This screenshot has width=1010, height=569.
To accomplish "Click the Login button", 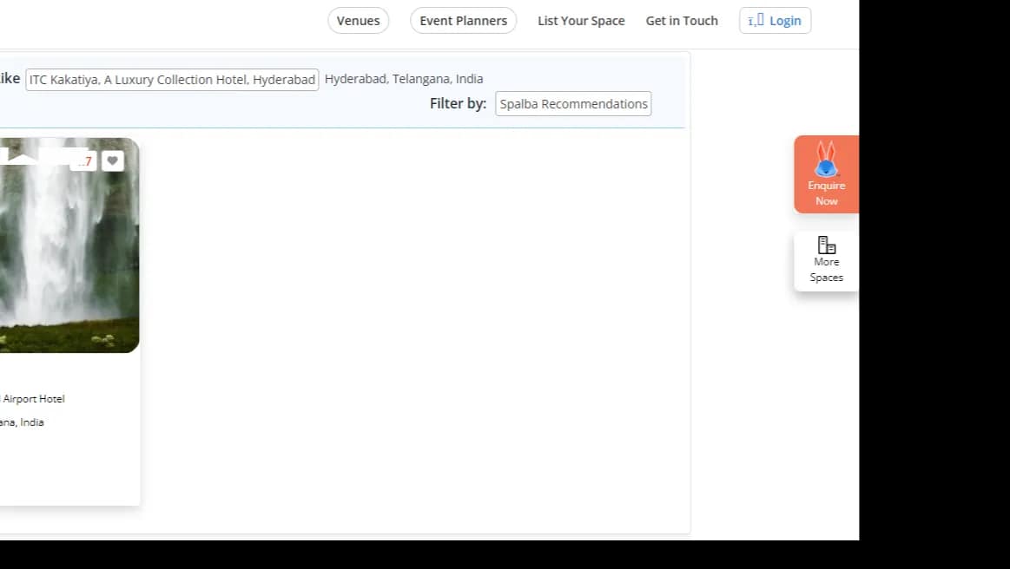I will pos(775,21).
